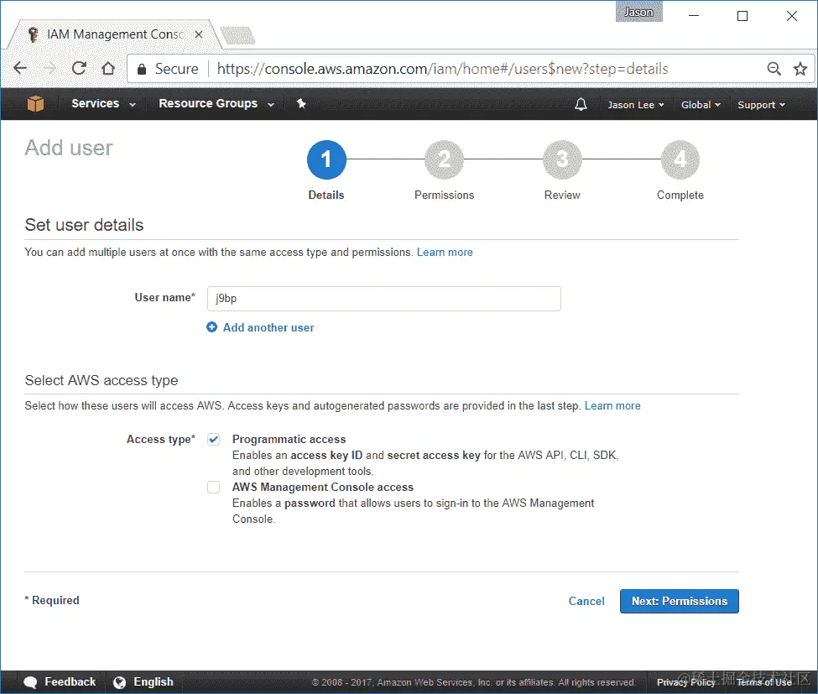
Task: Open AWS notifications bell
Action: pyautogui.click(x=581, y=104)
